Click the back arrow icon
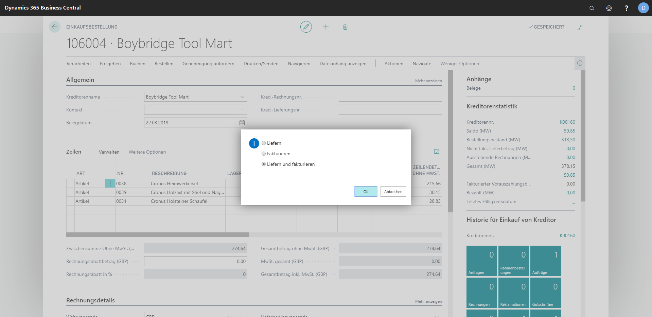 55,27
